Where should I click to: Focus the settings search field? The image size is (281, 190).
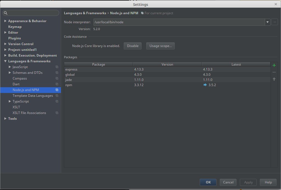tap(31, 13)
